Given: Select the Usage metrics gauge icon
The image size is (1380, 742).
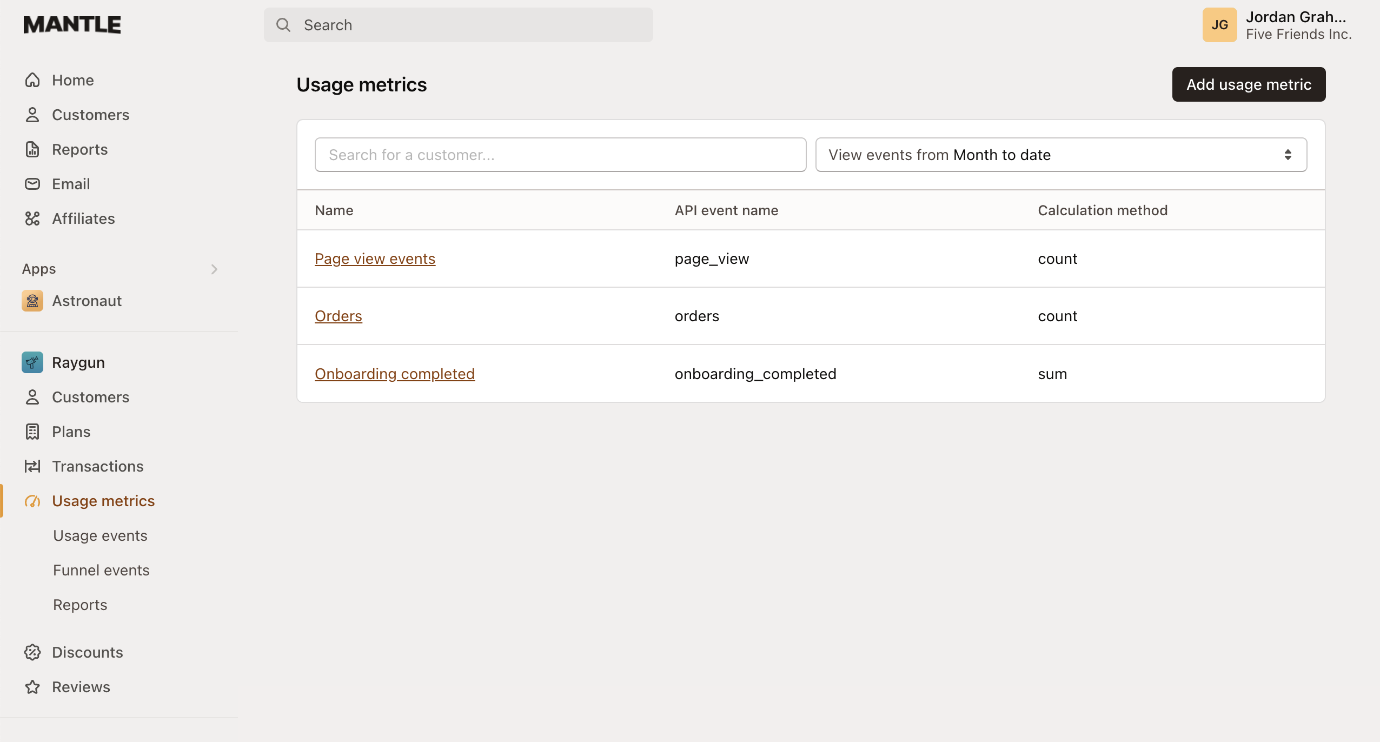Looking at the screenshot, I should coord(32,501).
